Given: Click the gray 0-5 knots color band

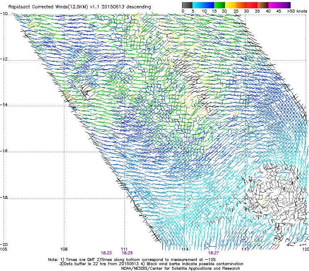Looking at the screenshot, I should (x=187, y=5).
